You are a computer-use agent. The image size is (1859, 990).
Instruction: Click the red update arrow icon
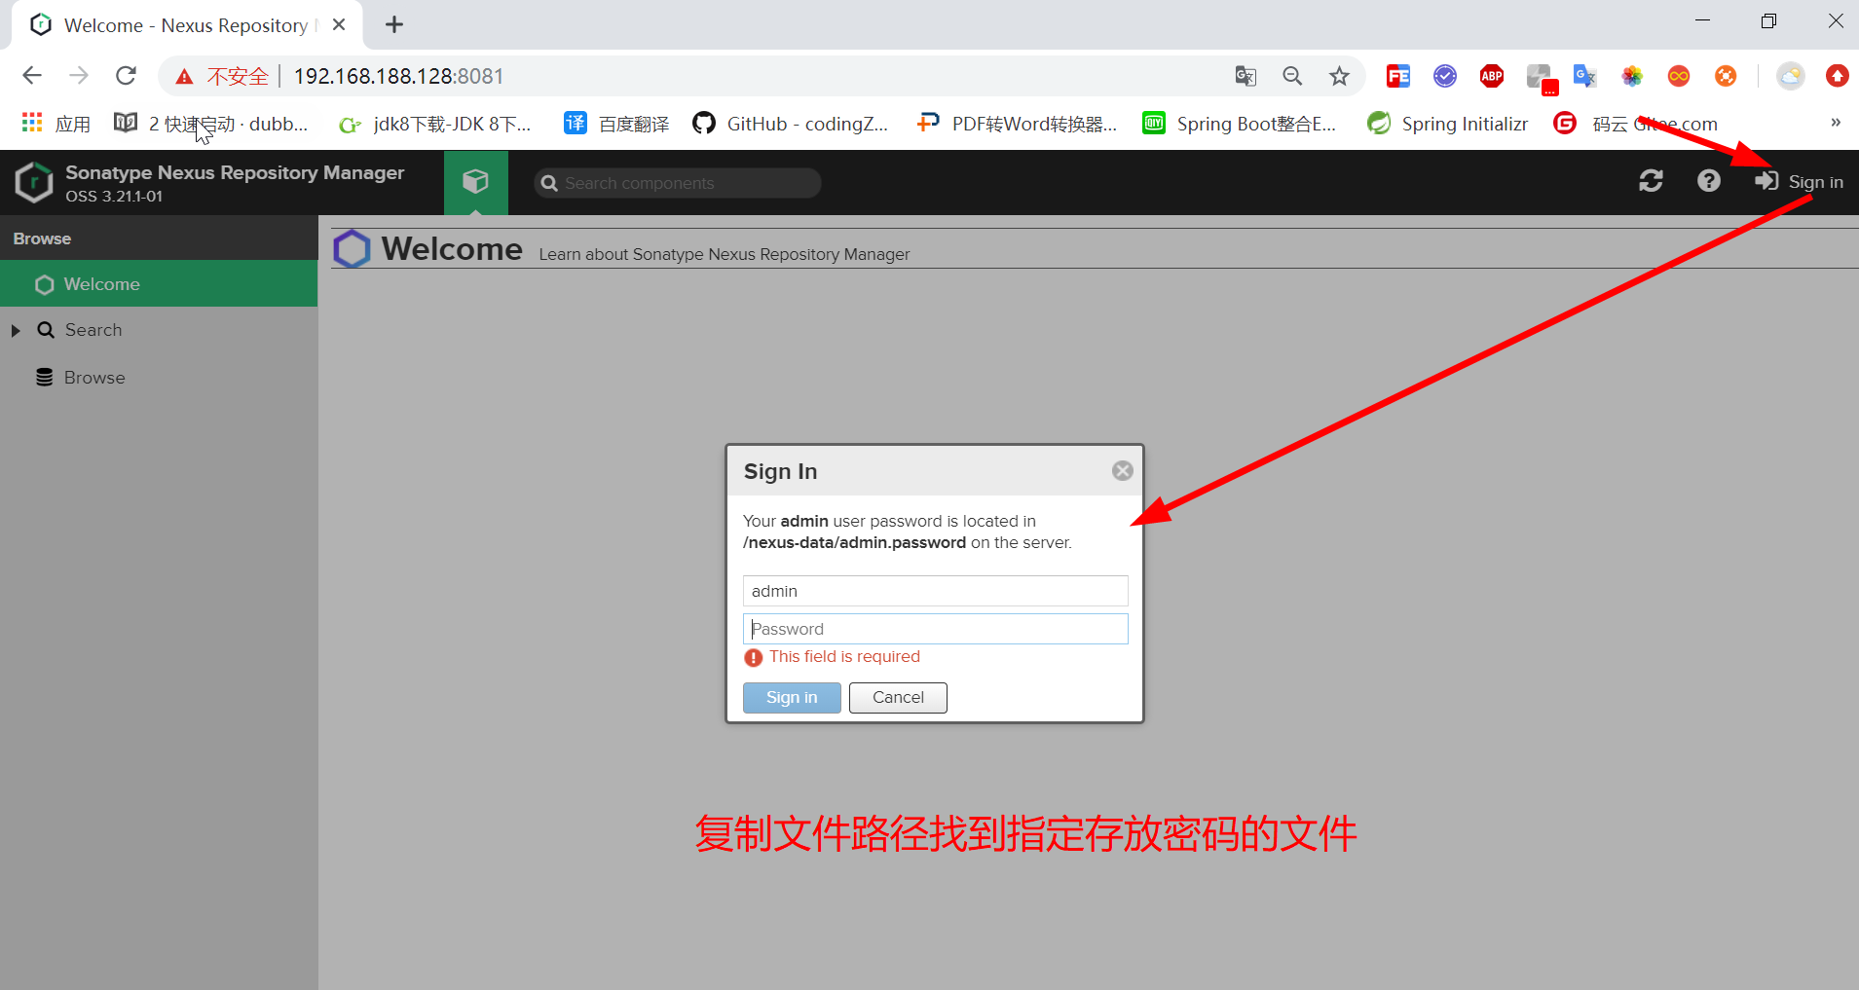pyautogui.click(x=1838, y=76)
